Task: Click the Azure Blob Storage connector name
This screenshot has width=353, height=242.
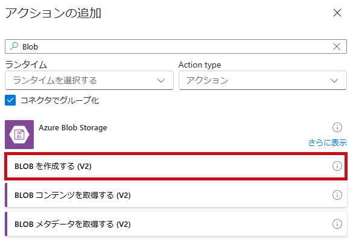Action: (73, 128)
